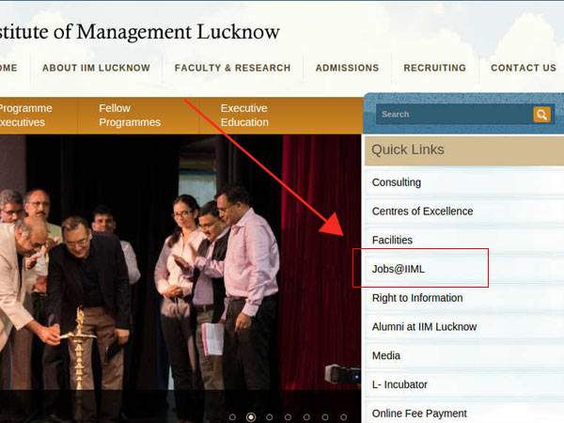Open the Contact Us menu
Screen dimensions: 564x423
point(524,68)
